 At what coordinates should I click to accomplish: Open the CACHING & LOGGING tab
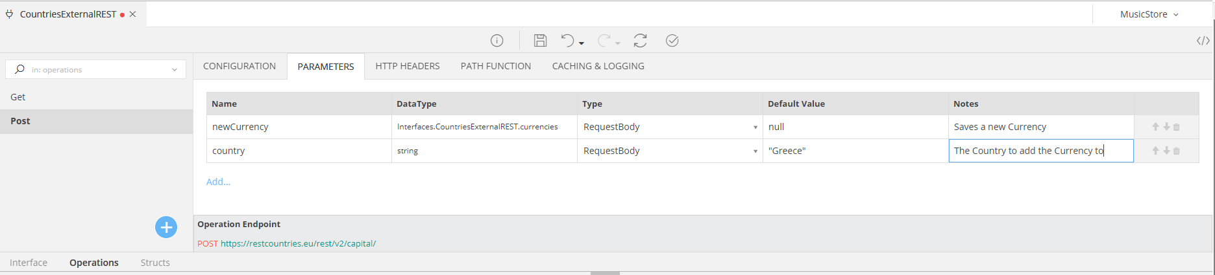(x=598, y=66)
